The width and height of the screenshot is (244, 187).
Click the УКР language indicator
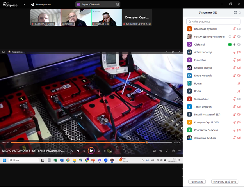pyautogui.click(x=153, y=160)
